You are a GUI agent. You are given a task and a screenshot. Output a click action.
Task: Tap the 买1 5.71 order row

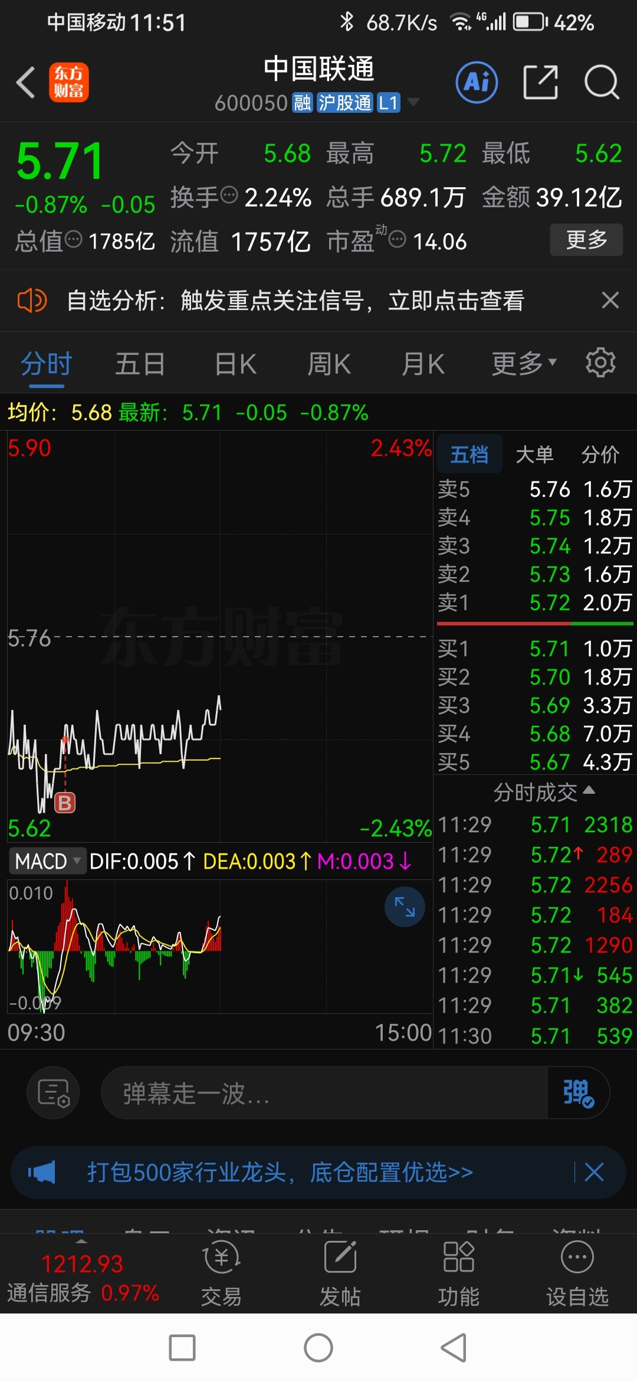point(534,648)
